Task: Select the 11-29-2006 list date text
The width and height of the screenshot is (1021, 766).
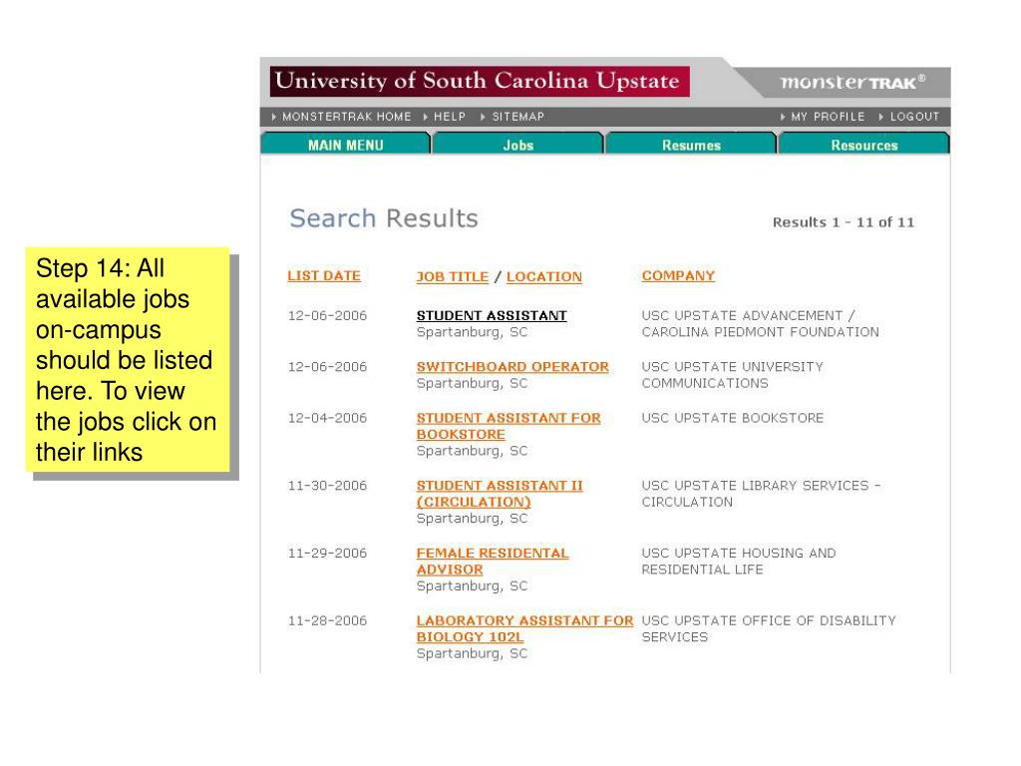Action: click(x=327, y=554)
